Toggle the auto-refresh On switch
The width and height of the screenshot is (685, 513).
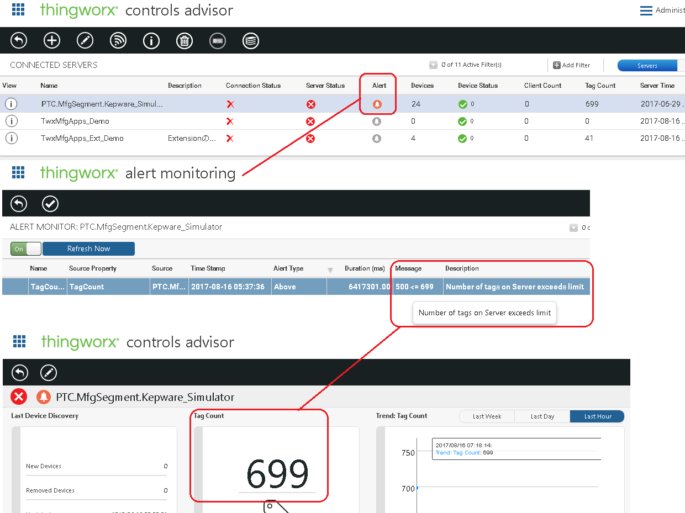[26, 248]
